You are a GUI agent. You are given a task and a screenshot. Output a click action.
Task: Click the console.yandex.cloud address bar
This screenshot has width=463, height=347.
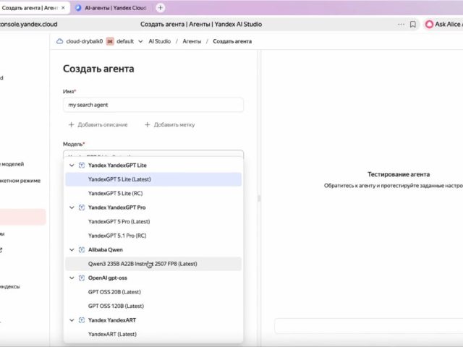point(29,24)
